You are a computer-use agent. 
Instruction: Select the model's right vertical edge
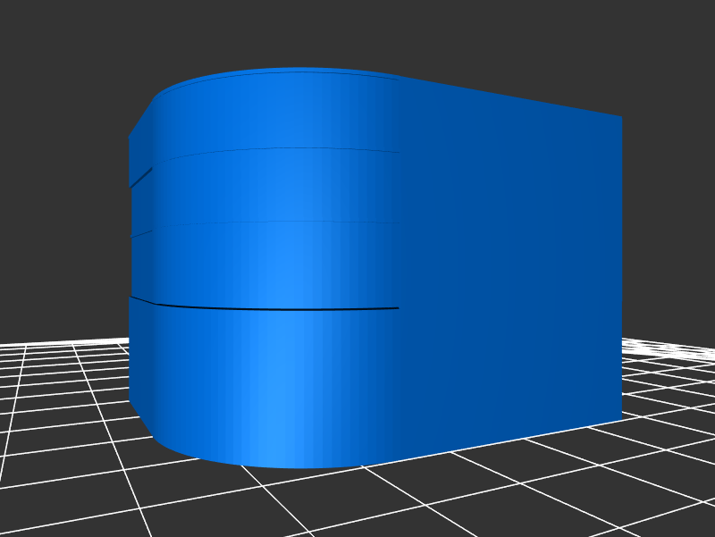pos(621,268)
